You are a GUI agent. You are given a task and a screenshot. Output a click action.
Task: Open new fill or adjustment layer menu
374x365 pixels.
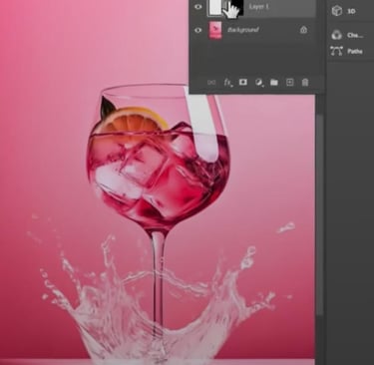[258, 82]
